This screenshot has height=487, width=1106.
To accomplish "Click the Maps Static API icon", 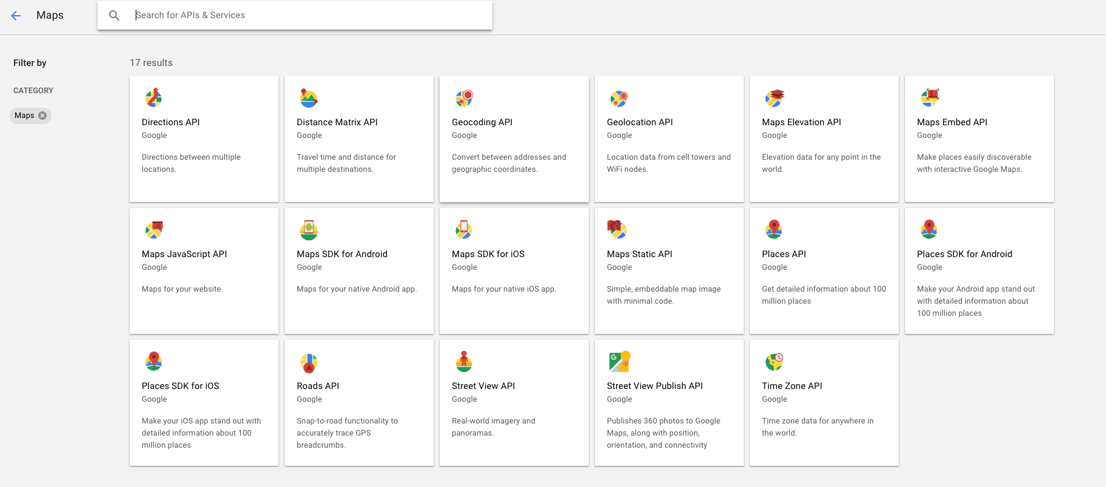I will click(617, 229).
